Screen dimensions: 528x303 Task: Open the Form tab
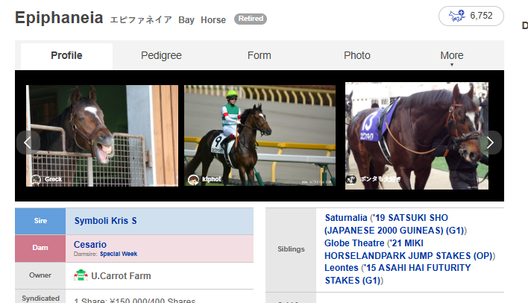pos(260,56)
